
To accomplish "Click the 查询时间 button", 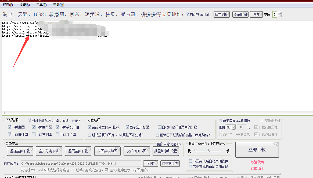I will (x=240, y=14).
